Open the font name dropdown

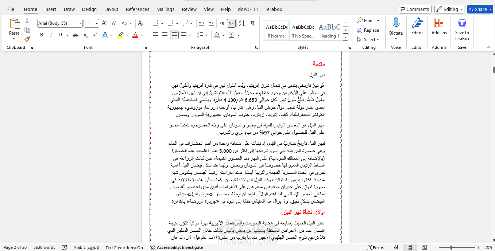pos(80,23)
